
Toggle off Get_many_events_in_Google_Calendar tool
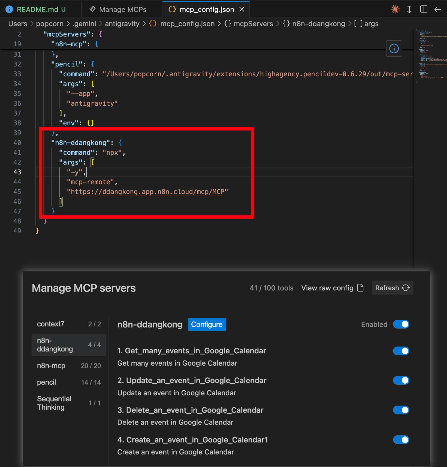point(401,351)
